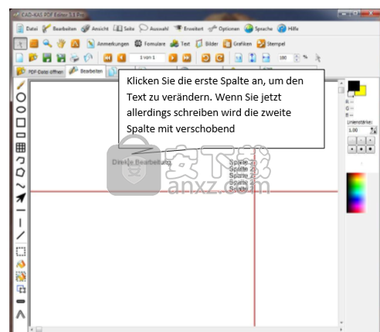
Task: Go to the previous page
Action: point(121,58)
